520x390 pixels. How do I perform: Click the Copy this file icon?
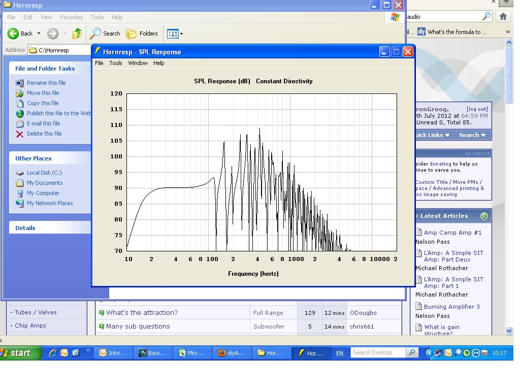[20, 104]
